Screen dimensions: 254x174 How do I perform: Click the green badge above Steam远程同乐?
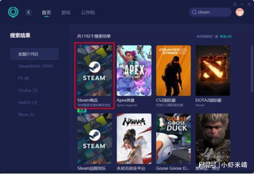point(82,111)
